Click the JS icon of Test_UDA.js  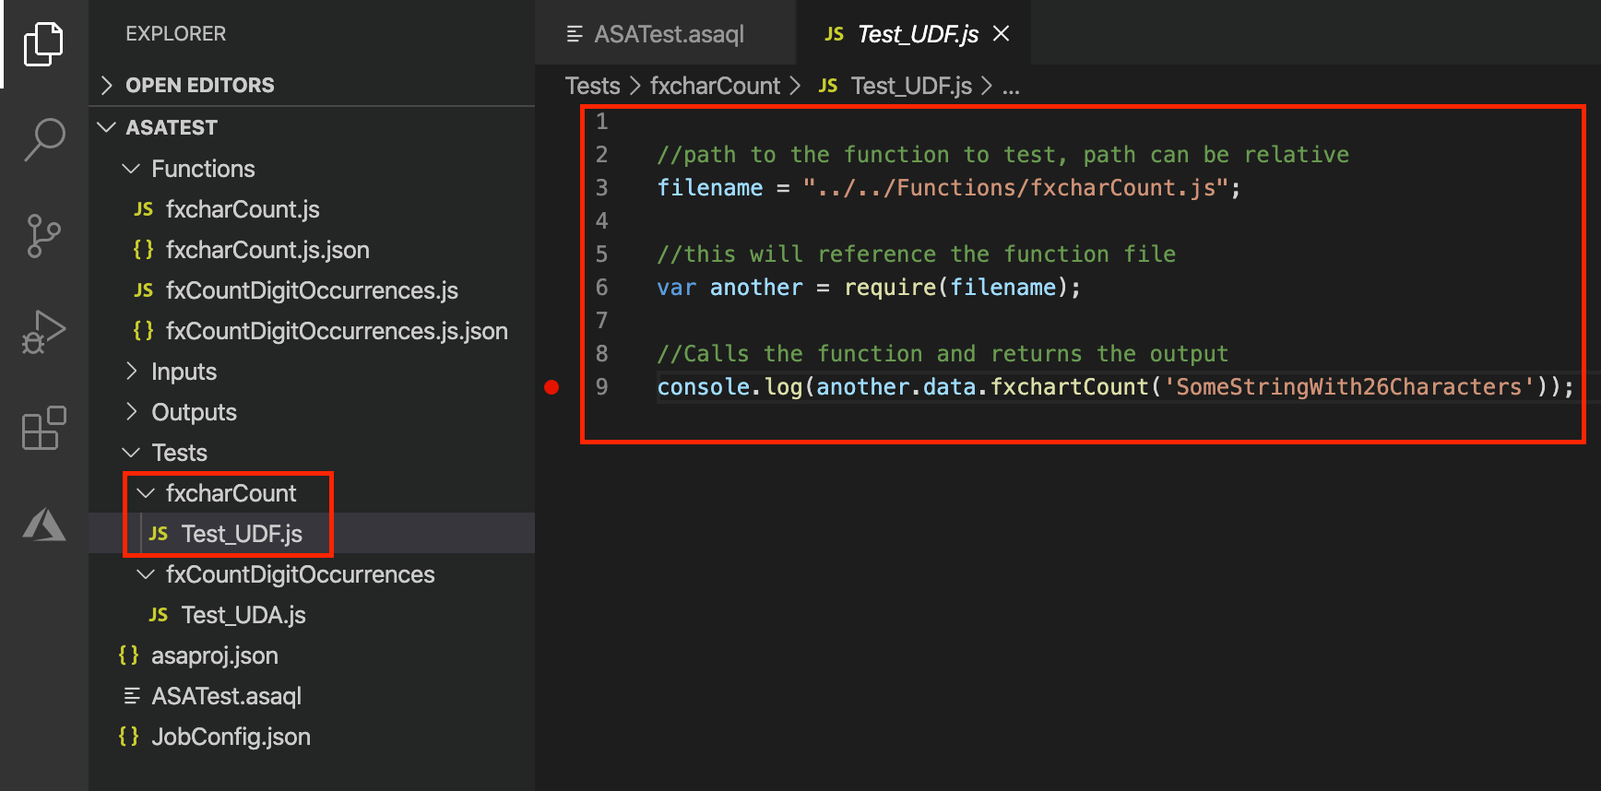pos(159,615)
